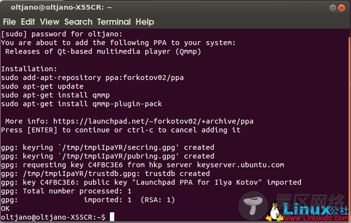Close the terminal window

pos(341,8)
